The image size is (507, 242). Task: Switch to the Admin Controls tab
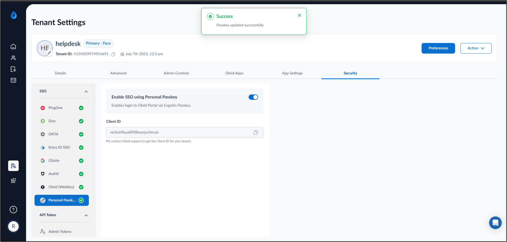click(x=176, y=73)
